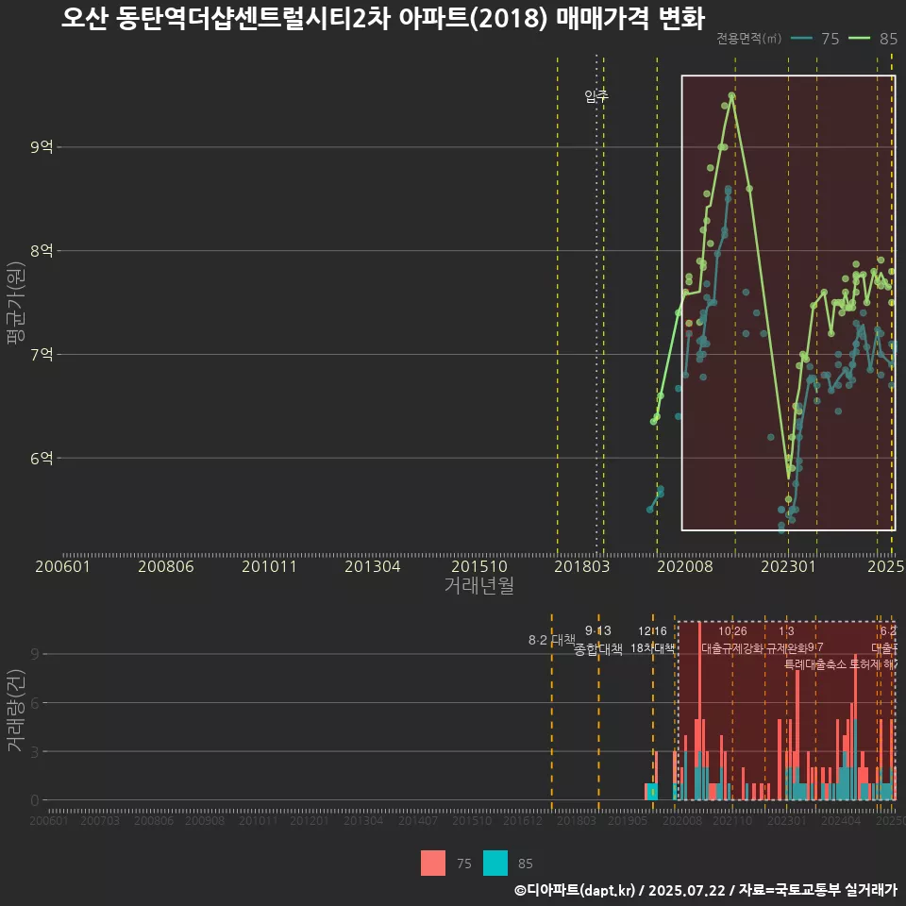
Task: Click the 0 label on volume y-axis
Action: click(x=35, y=800)
